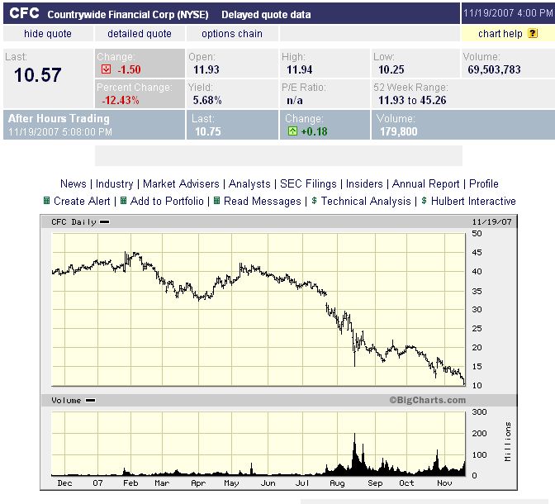
Task: Open the Annual Report link
Action: 426,183
